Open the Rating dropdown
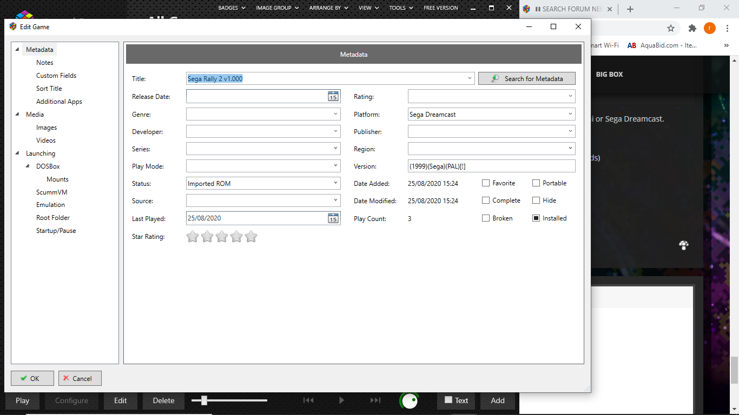This screenshot has width=739, height=415. [x=570, y=96]
